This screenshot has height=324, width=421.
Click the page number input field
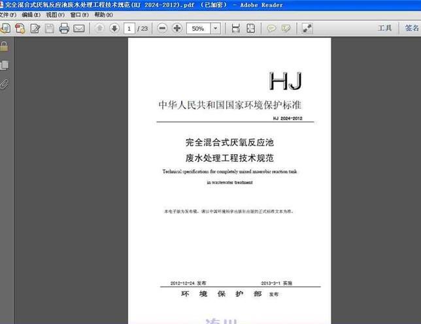click(x=129, y=29)
